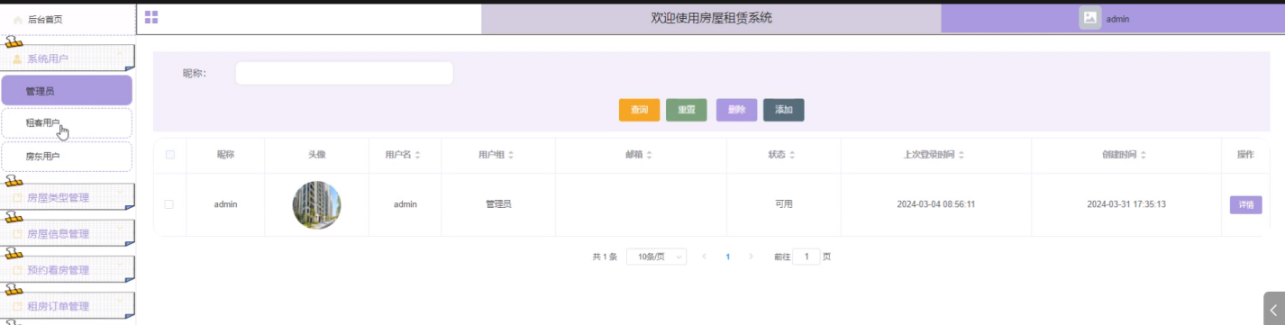Screen dimensions: 1285x325
Task: Click the green 重置 button
Action: click(x=687, y=110)
